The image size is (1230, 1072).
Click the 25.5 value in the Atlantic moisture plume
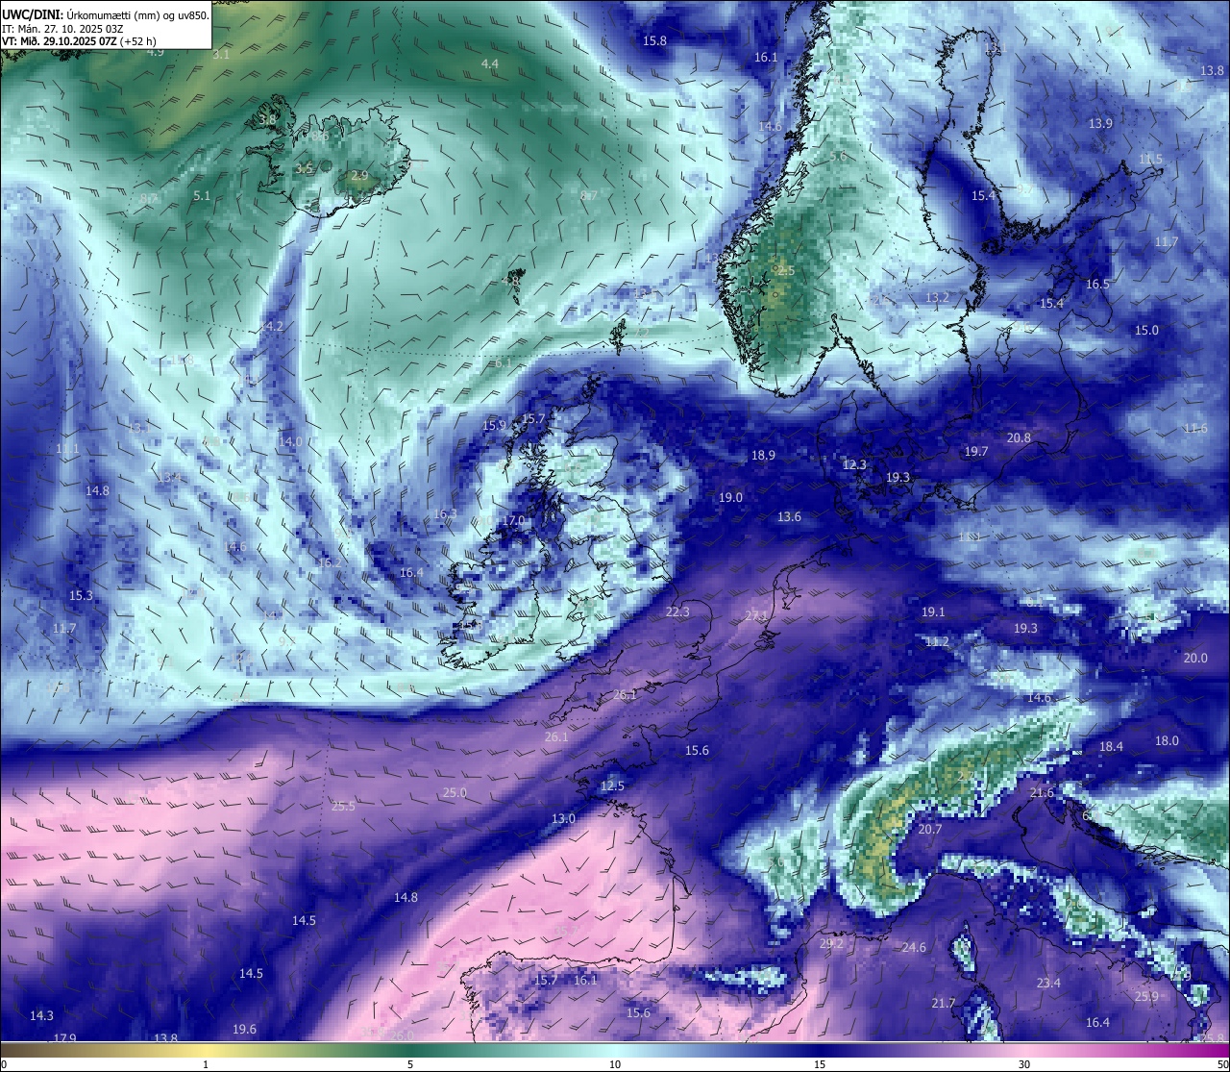[343, 806]
